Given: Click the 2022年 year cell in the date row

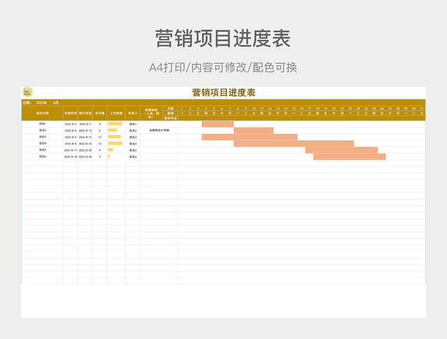Looking at the screenshot, I should pyautogui.click(x=41, y=103).
